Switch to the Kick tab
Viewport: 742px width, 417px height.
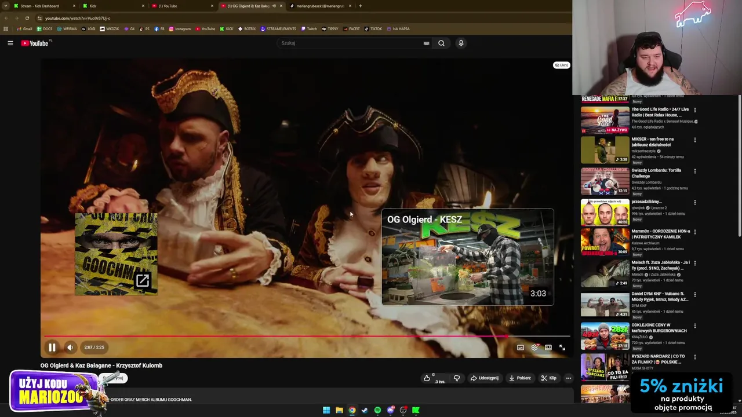tap(113, 6)
